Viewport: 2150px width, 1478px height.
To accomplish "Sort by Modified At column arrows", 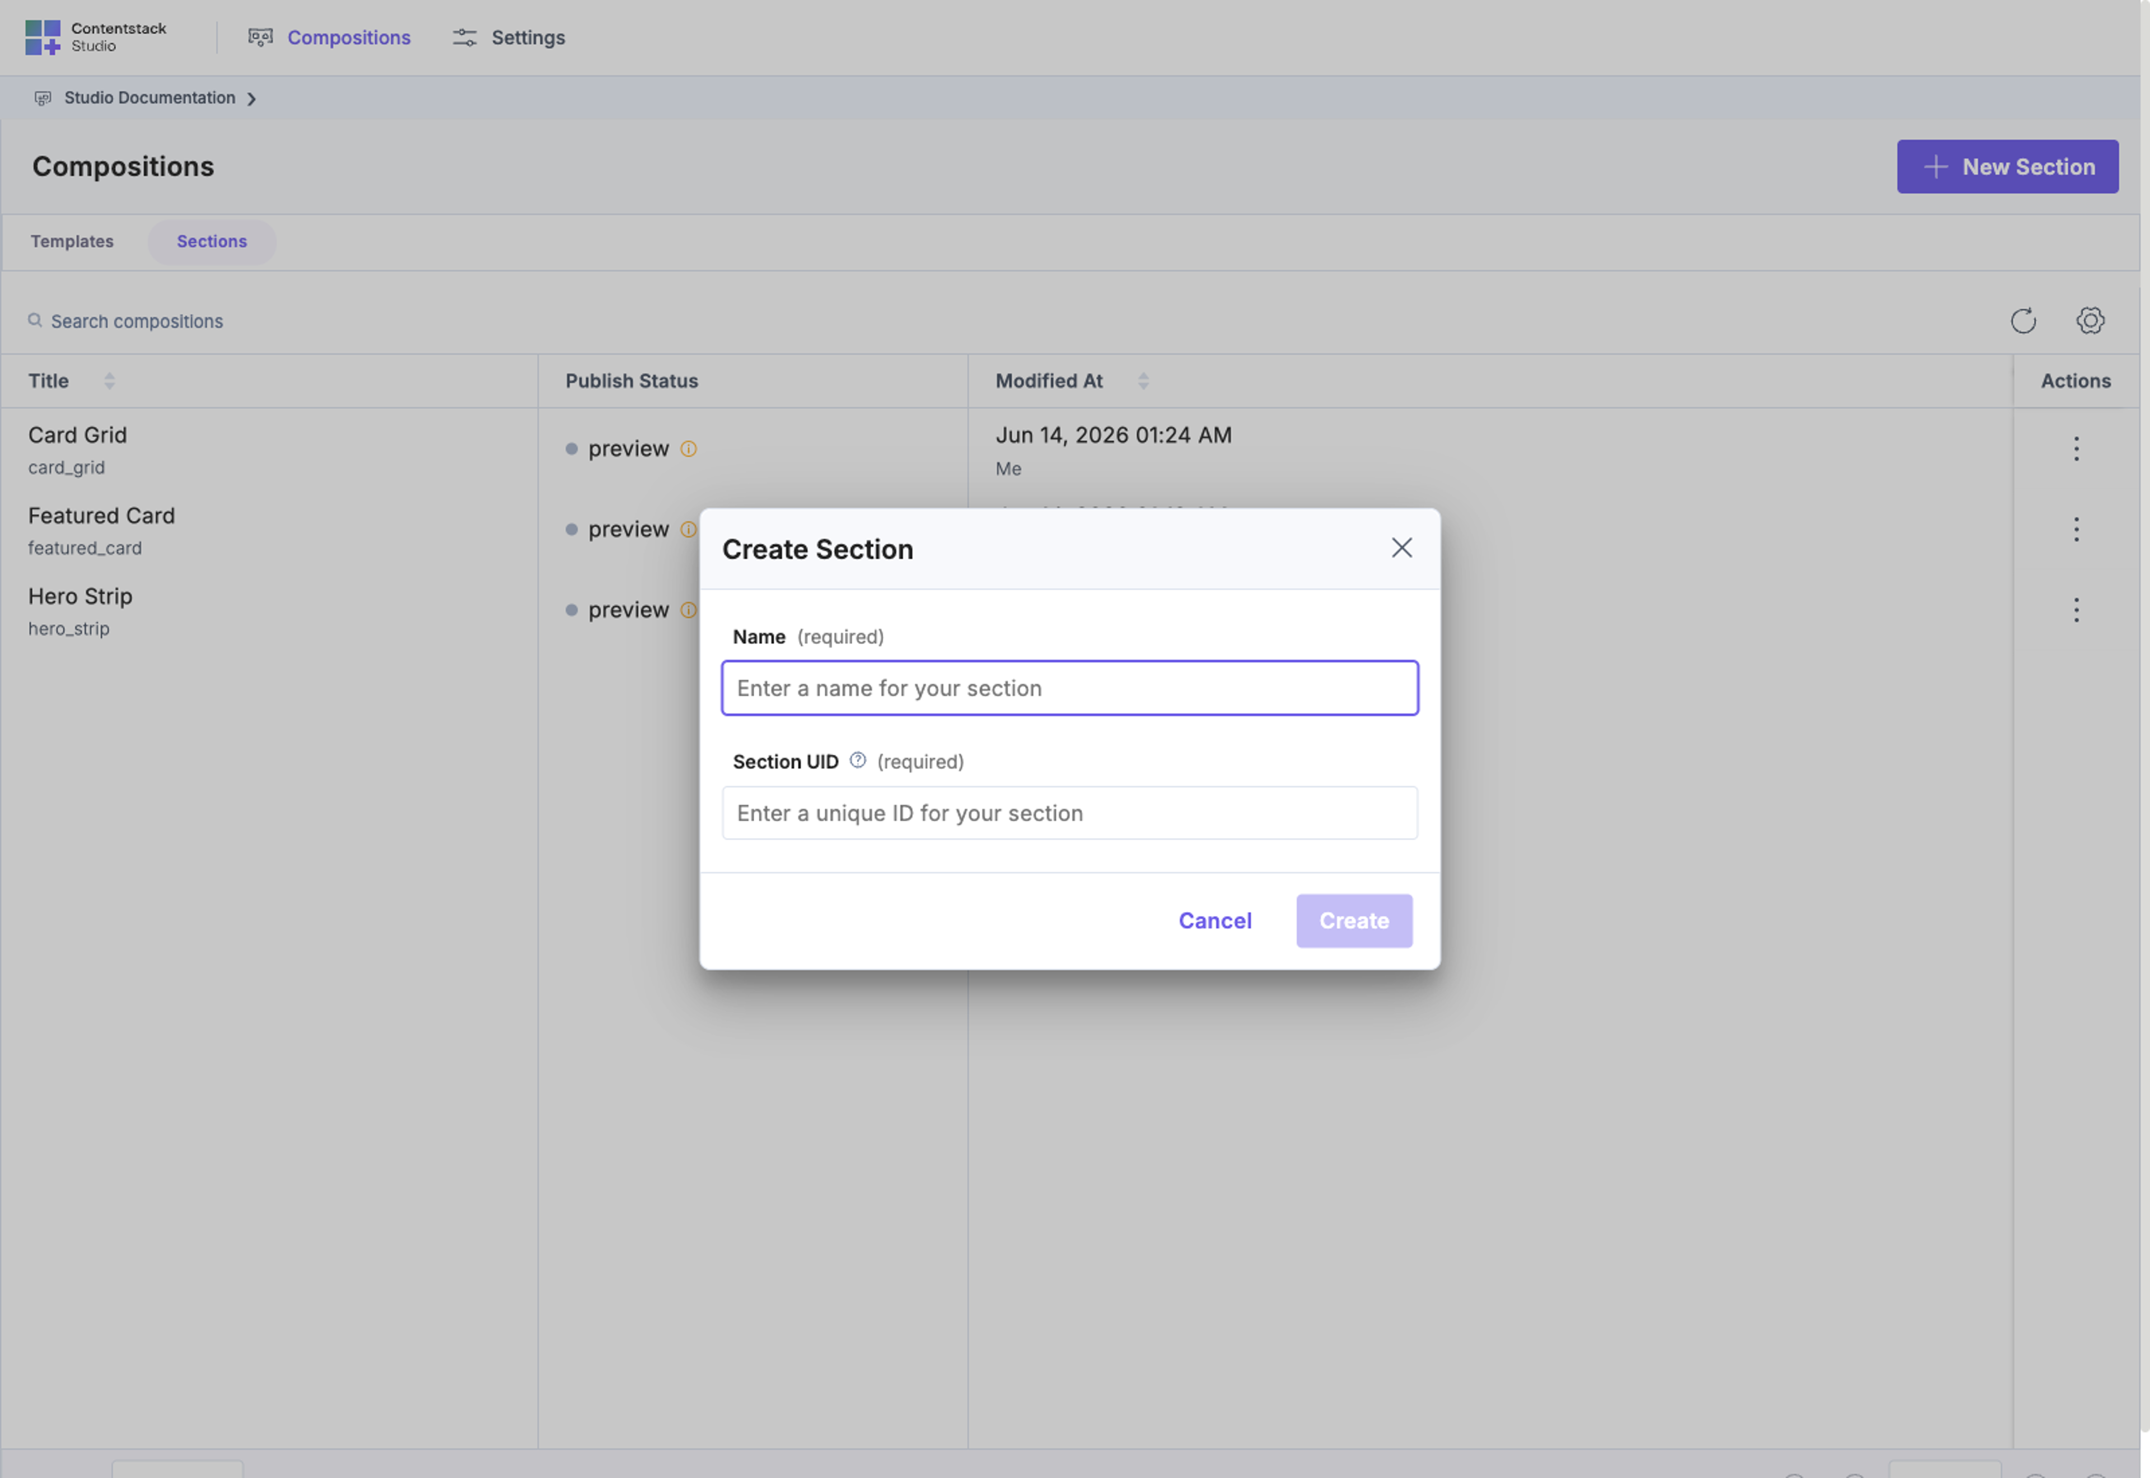I will (1143, 381).
